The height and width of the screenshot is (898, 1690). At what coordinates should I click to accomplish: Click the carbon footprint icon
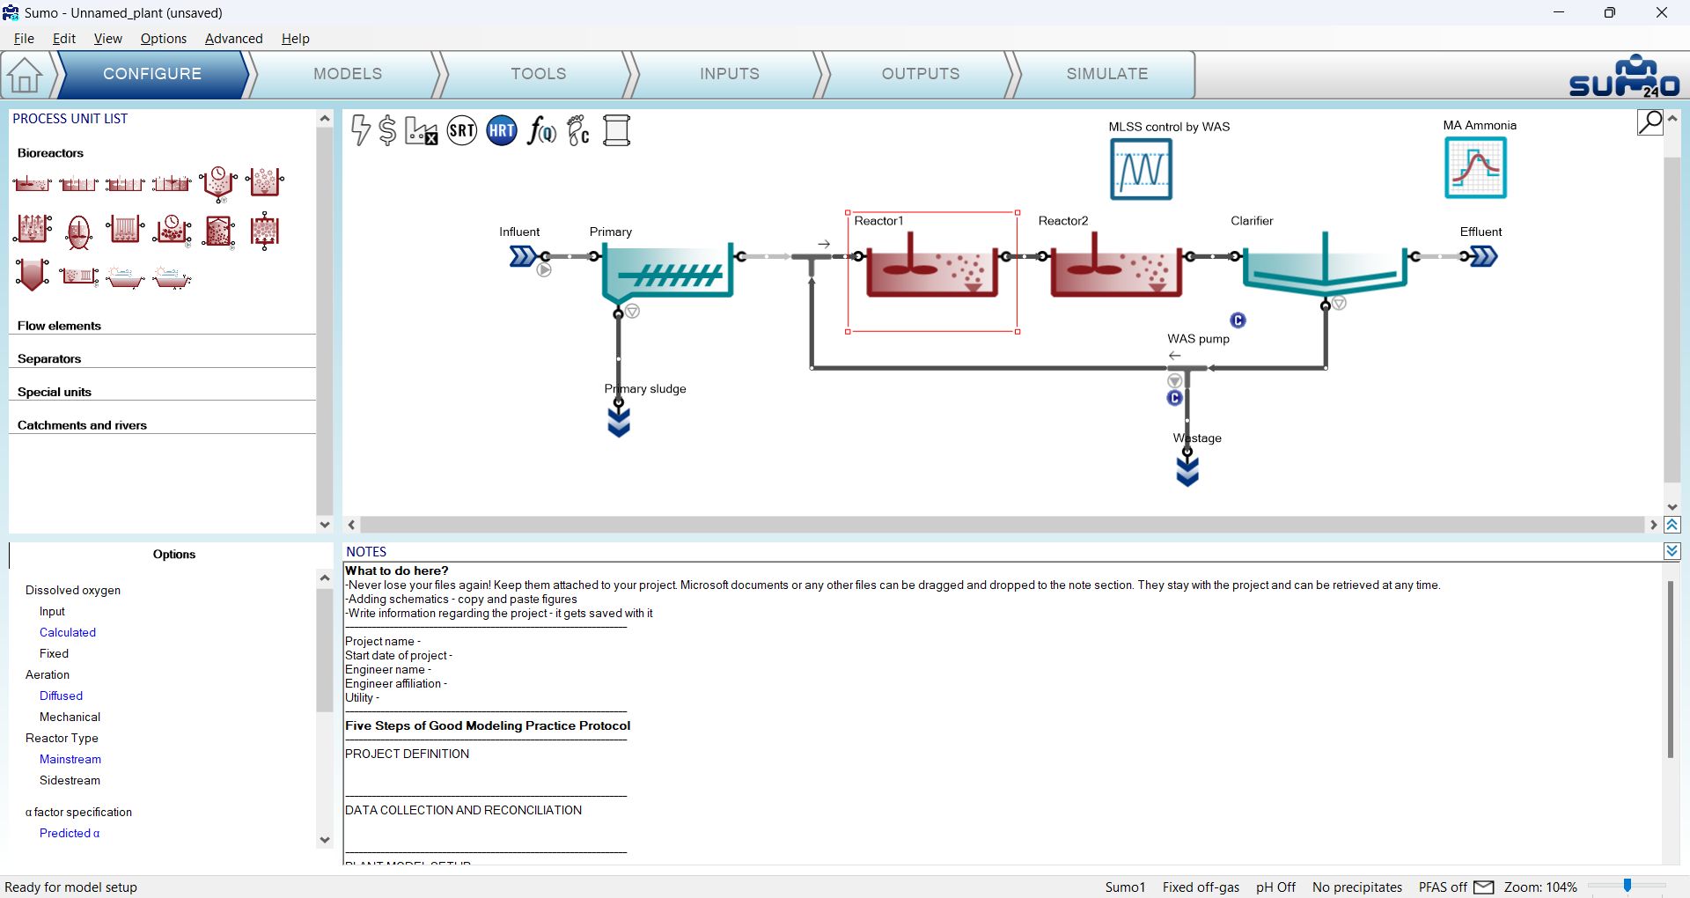578,131
